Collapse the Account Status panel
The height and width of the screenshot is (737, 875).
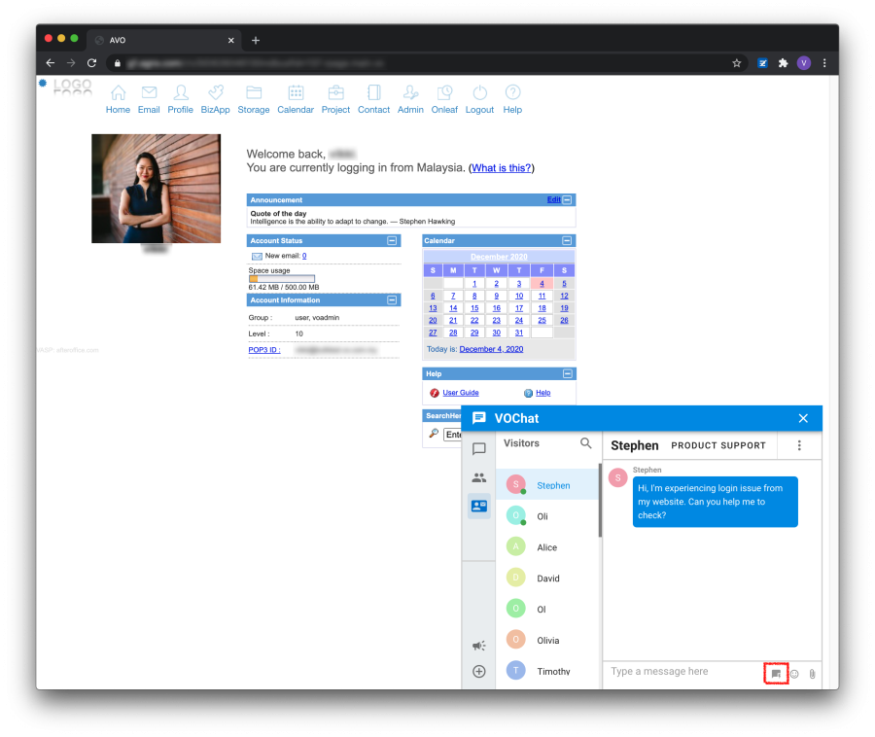pos(392,240)
